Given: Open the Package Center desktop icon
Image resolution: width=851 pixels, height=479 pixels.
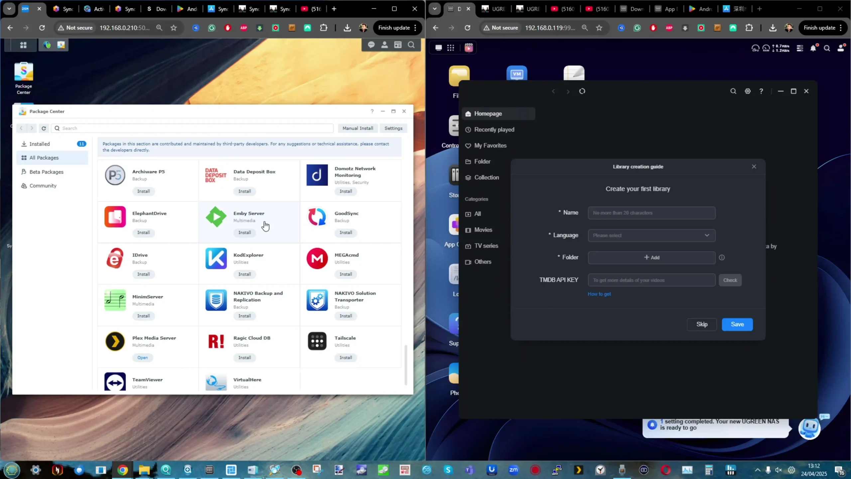Looking at the screenshot, I should click(x=24, y=79).
